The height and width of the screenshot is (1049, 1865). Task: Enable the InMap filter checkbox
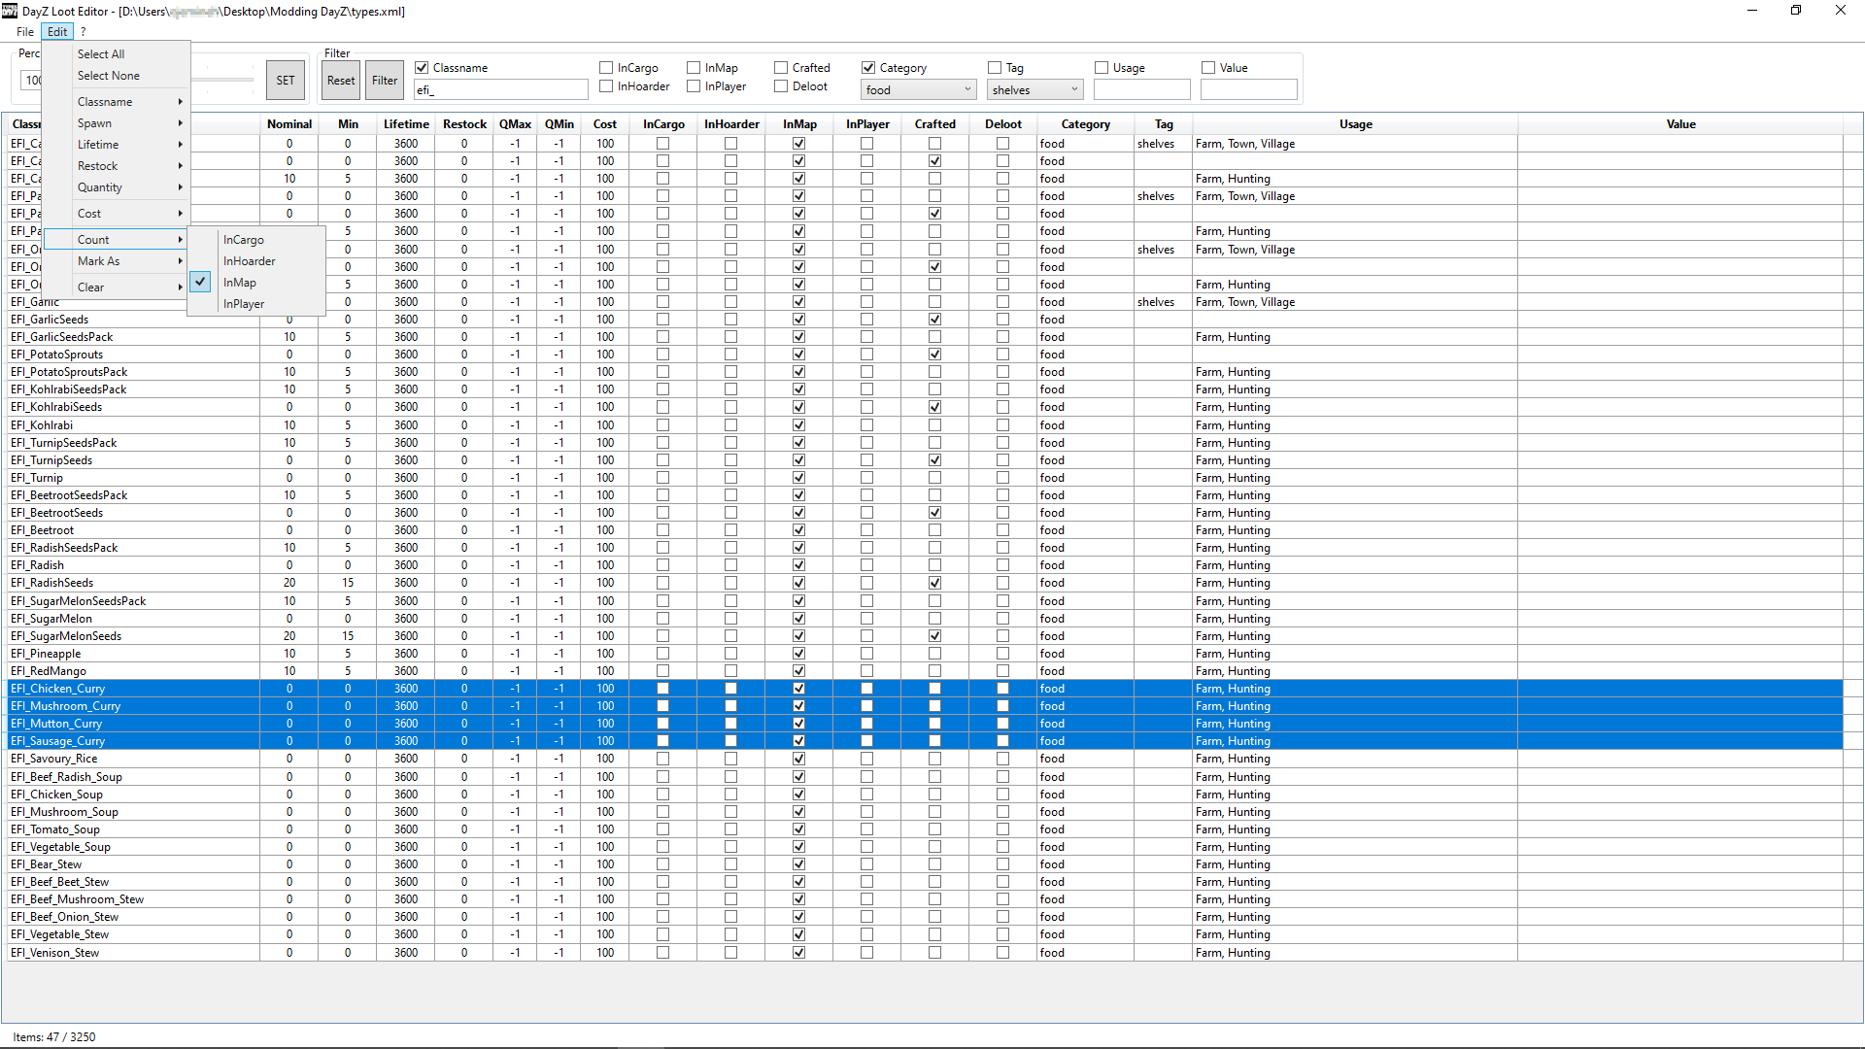point(694,68)
